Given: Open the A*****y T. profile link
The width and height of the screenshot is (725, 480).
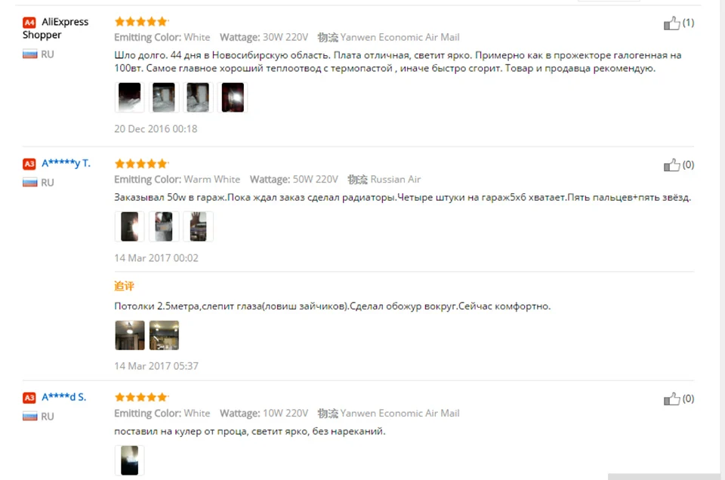Looking at the screenshot, I should point(66,163).
